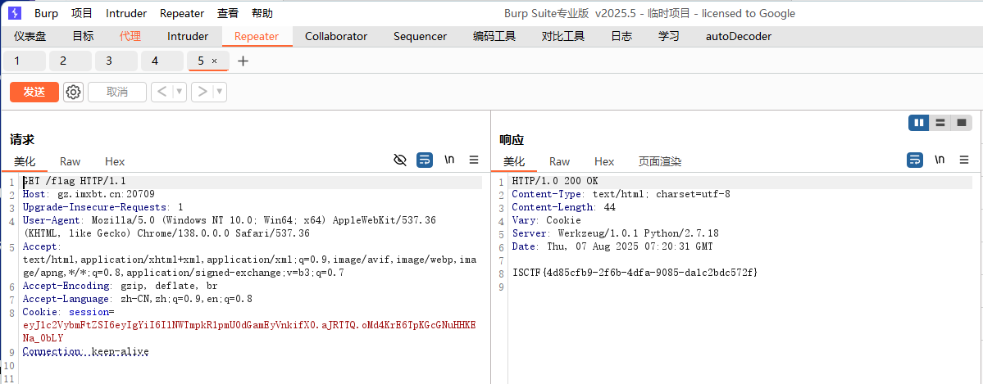Toggle hidden characters eye icon in request

pyautogui.click(x=400, y=160)
